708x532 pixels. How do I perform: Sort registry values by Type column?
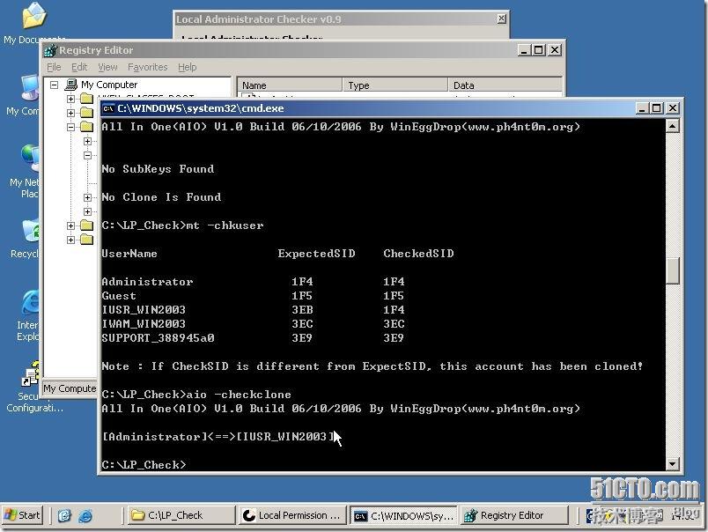[395, 85]
